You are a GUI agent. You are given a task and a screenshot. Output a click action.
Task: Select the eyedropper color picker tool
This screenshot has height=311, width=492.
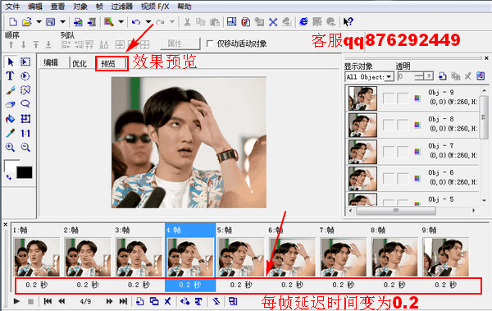[10, 133]
